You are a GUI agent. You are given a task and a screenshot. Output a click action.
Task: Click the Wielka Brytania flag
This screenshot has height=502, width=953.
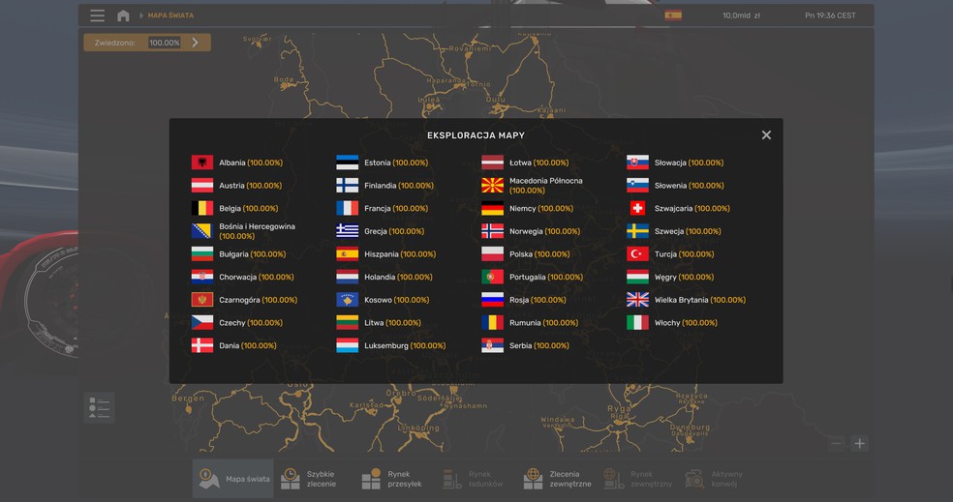[x=637, y=300]
